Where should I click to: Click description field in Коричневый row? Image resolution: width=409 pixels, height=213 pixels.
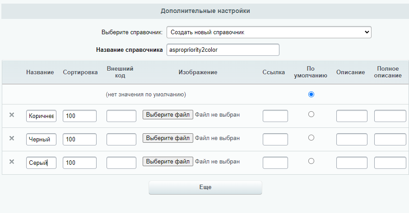click(x=352, y=116)
